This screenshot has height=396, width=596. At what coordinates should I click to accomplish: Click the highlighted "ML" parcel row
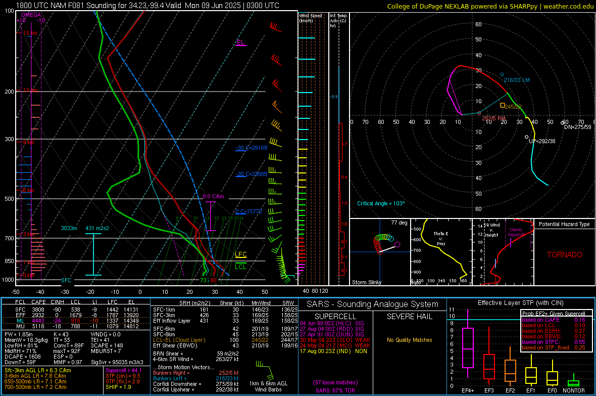pyautogui.click(x=76, y=321)
